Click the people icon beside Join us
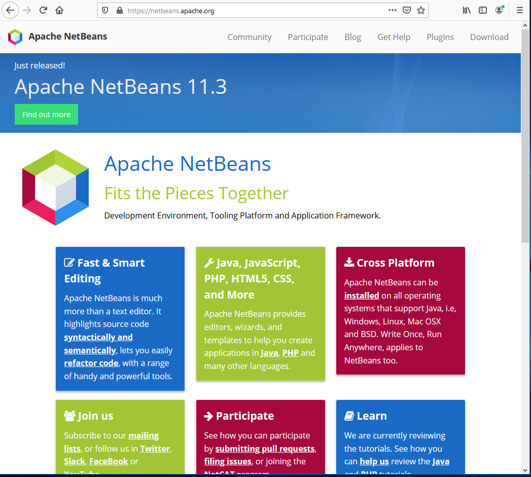 (70, 416)
